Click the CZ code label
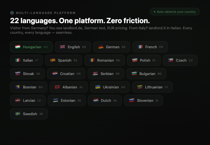The width and height of the screenshot is (210, 145). click(191, 60)
